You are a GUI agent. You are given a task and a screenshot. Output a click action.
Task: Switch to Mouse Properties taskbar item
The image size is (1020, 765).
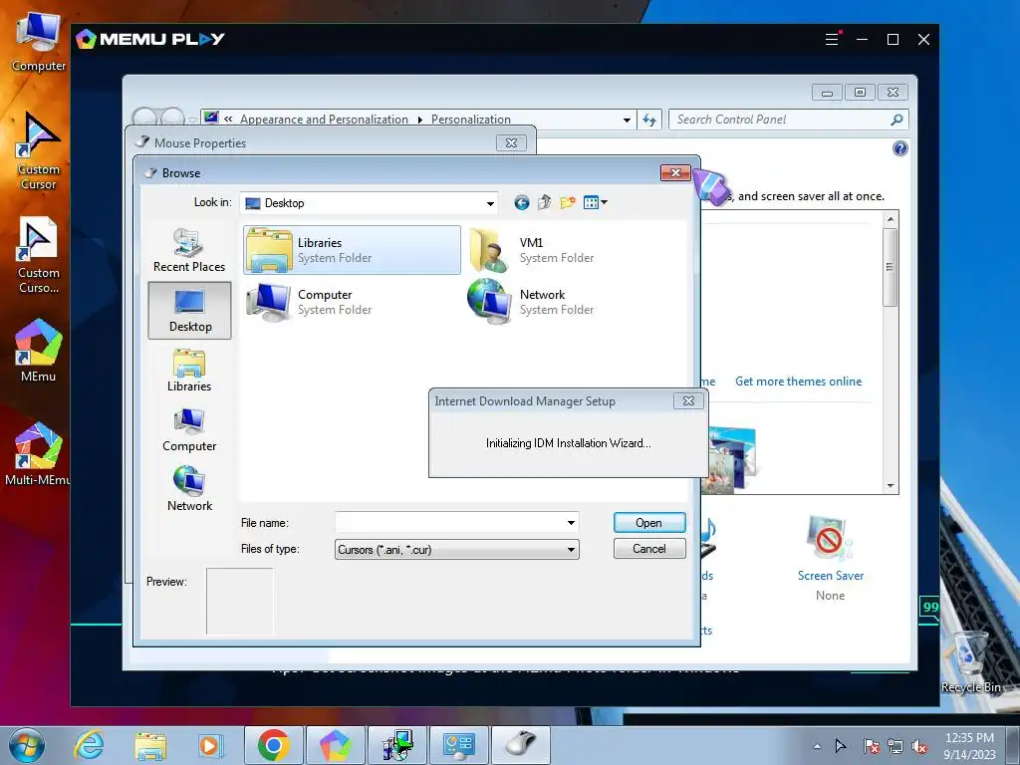click(x=520, y=745)
